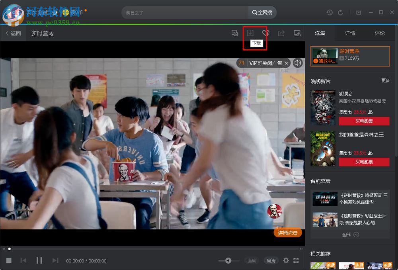This screenshot has width=398, height=270.
Task: Click the share arrow icon
Action: [281, 33]
